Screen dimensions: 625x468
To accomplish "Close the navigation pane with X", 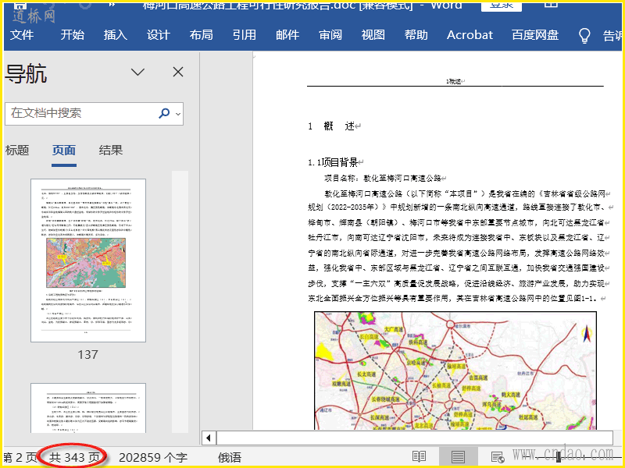I will (178, 73).
